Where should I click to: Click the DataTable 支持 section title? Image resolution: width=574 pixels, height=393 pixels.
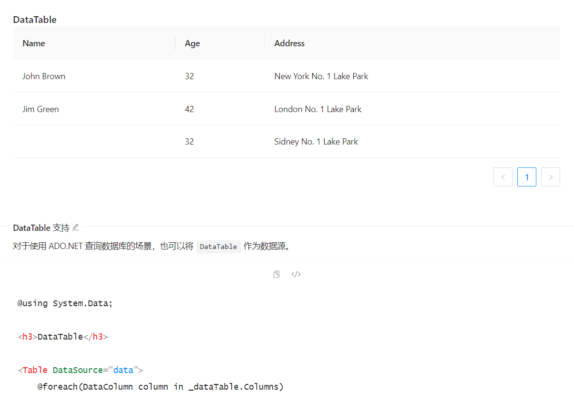pos(41,228)
